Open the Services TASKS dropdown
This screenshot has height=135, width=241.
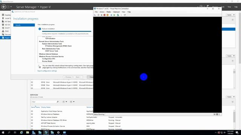coord(230,97)
